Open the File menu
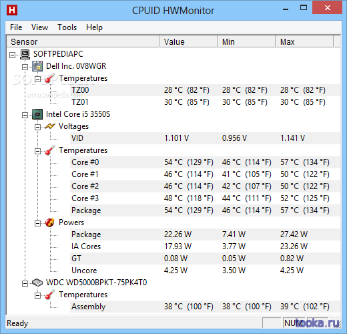 click(x=16, y=27)
